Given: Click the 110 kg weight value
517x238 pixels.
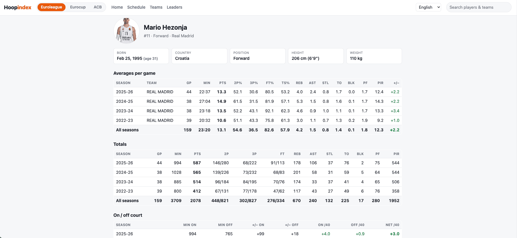Looking at the screenshot, I should [356, 58].
